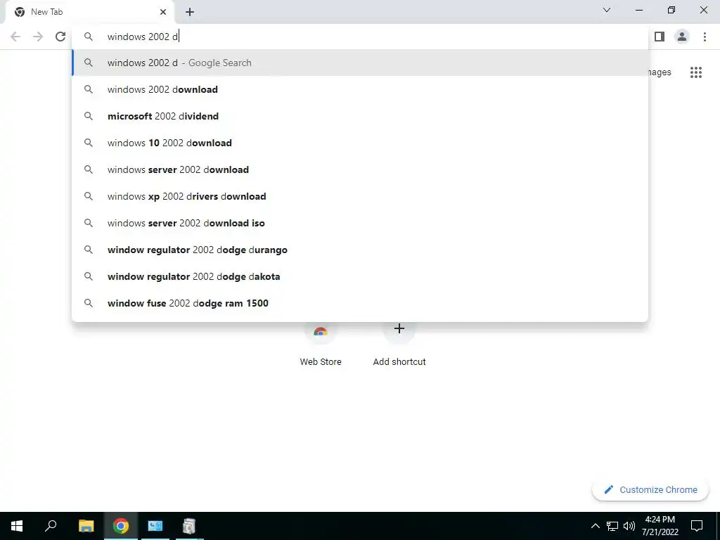Select suggestion 'microsoft 2002 dividend'
The width and height of the screenshot is (720, 540).
coord(360,116)
